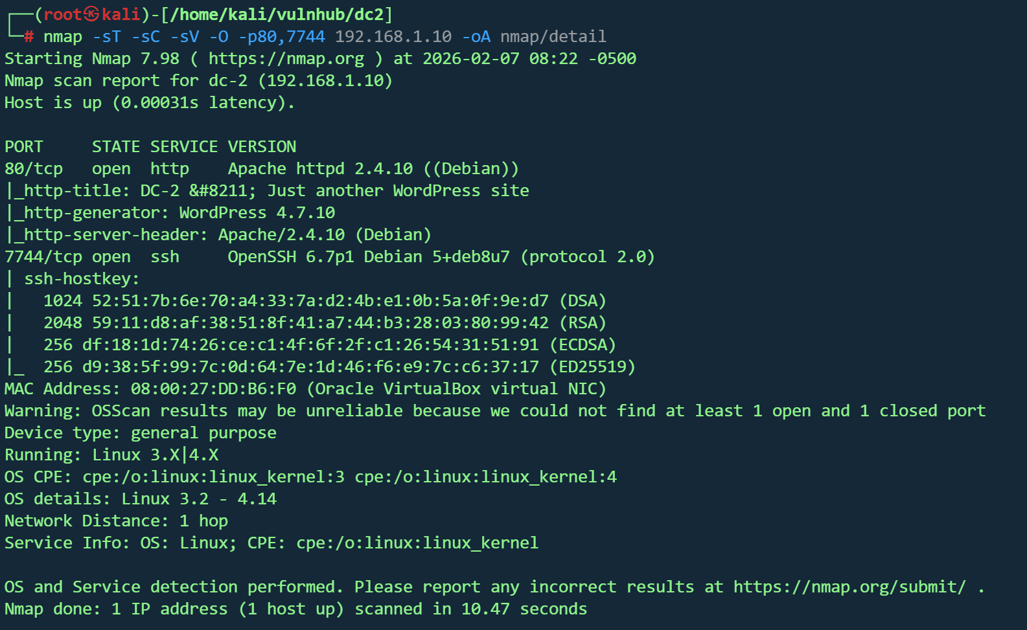
Task: Click the WordPress 4.7.10 generator text
Action: tap(257, 213)
